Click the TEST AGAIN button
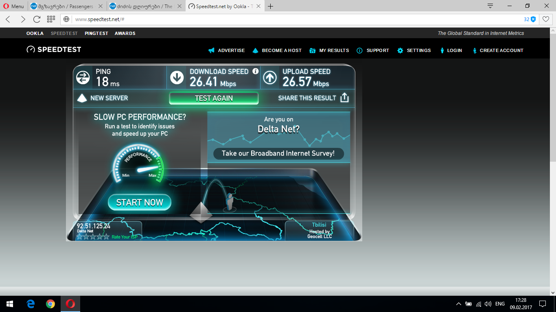 pyautogui.click(x=214, y=98)
